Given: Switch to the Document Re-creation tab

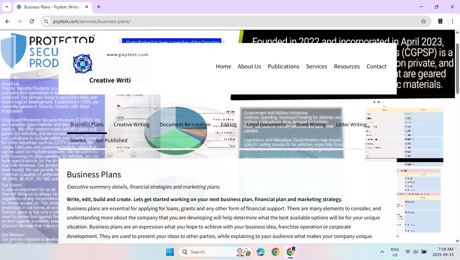Looking at the screenshot, I should (185, 125).
